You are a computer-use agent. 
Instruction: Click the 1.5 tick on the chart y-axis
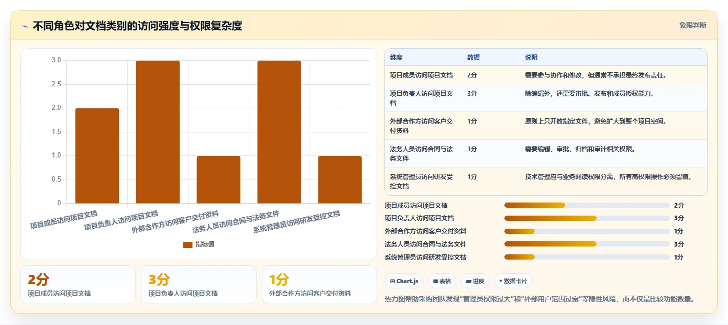pos(56,132)
